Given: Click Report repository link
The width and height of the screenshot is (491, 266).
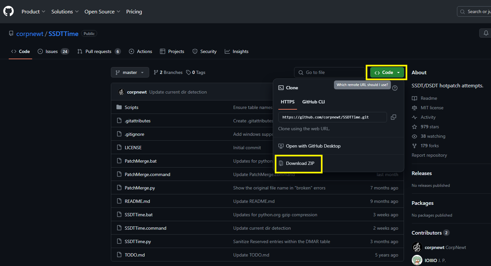Looking at the screenshot, I should 429,155.
